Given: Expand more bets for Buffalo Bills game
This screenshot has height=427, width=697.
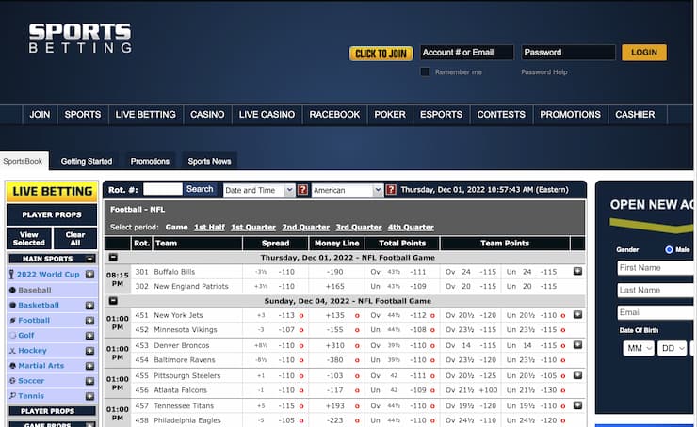Looking at the screenshot, I should click(x=577, y=271).
